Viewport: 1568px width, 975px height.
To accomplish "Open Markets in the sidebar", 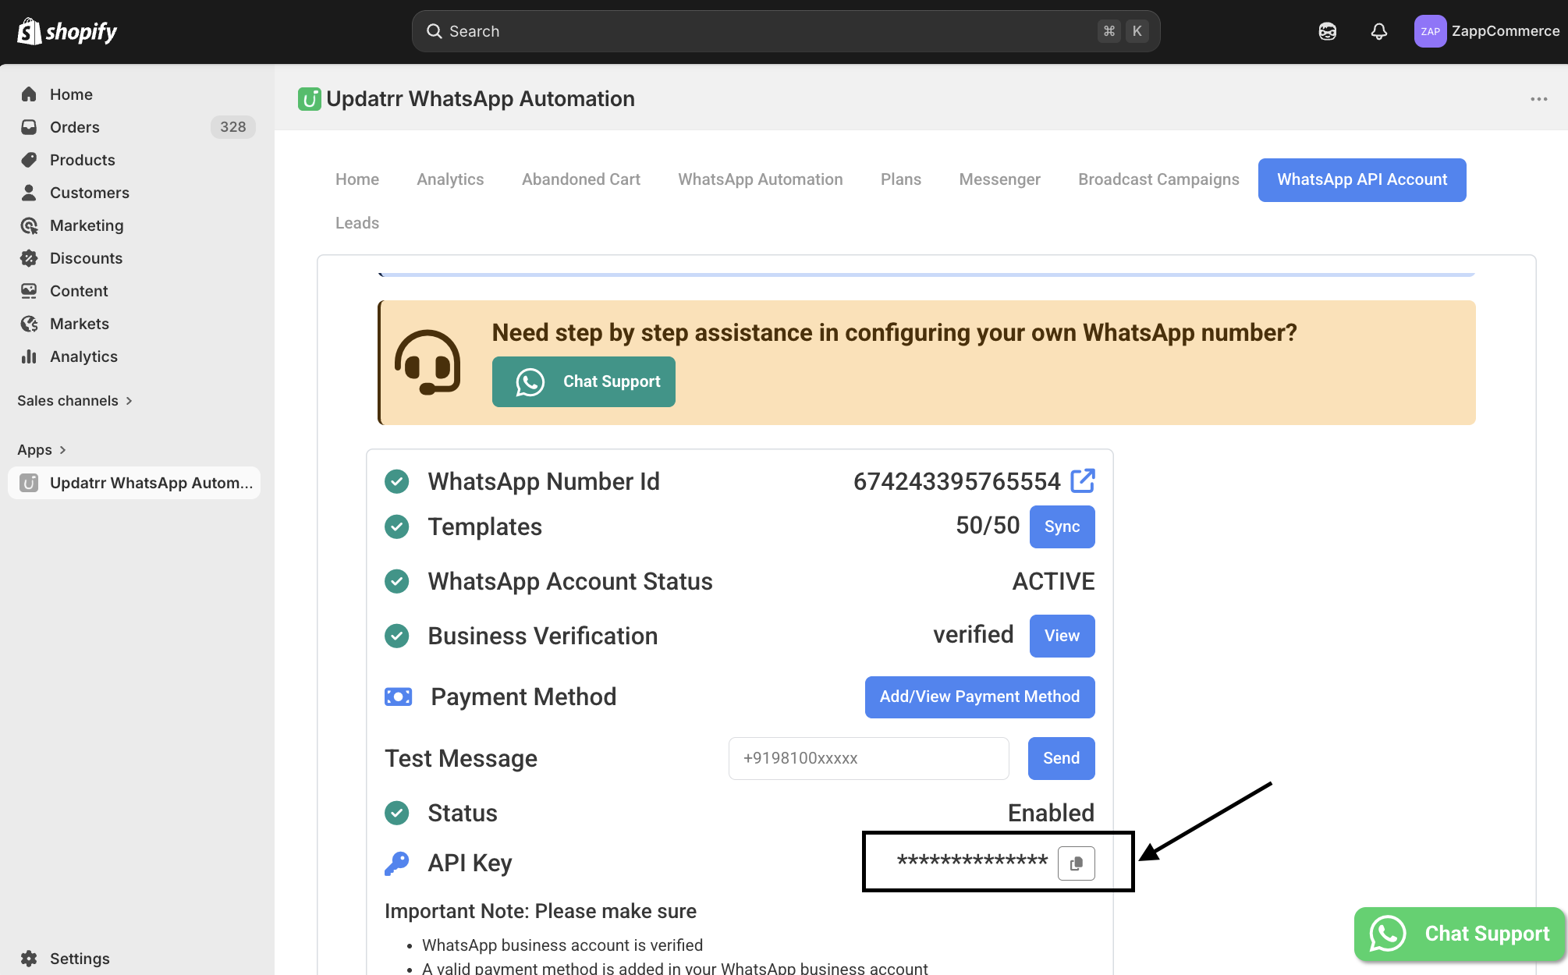I will [x=79, y=324].
